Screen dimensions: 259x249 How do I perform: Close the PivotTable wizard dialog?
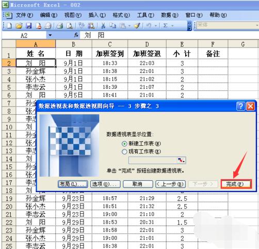point(250,106)
